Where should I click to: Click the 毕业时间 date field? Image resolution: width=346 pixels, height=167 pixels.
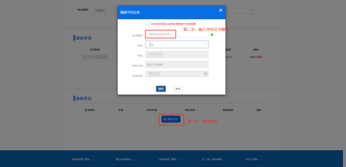coord(174,74)
